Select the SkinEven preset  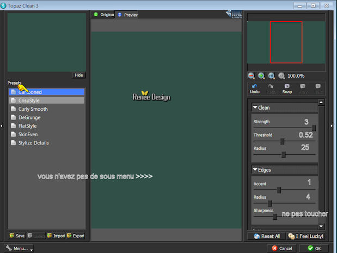coord(47,135)
